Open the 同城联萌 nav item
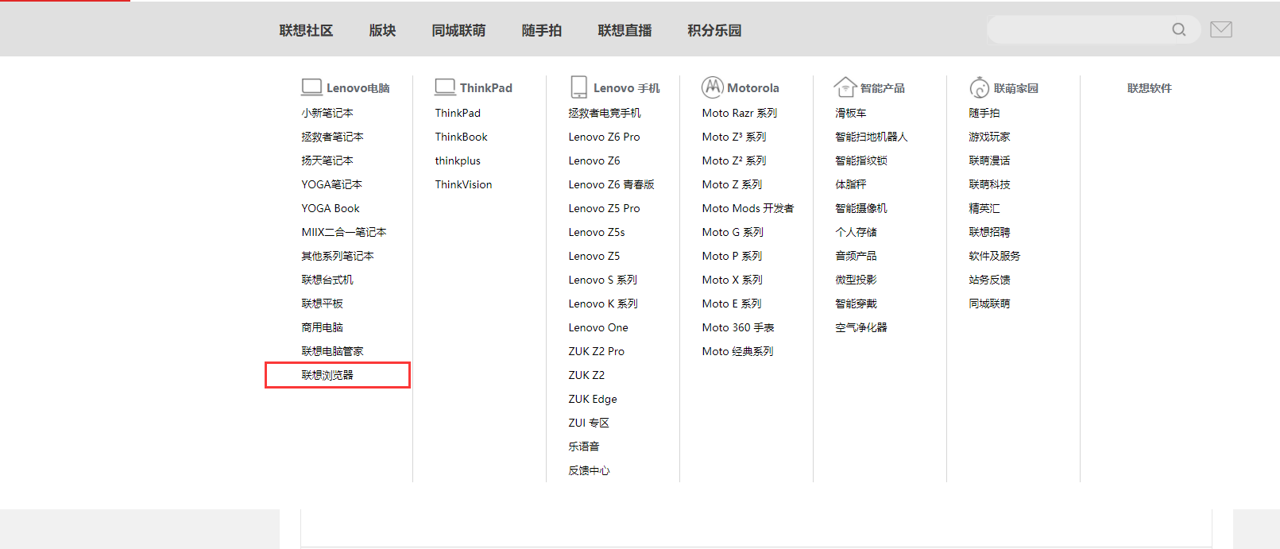The image size is (1280, 549). pyautogui.click(x=458, y=30)
